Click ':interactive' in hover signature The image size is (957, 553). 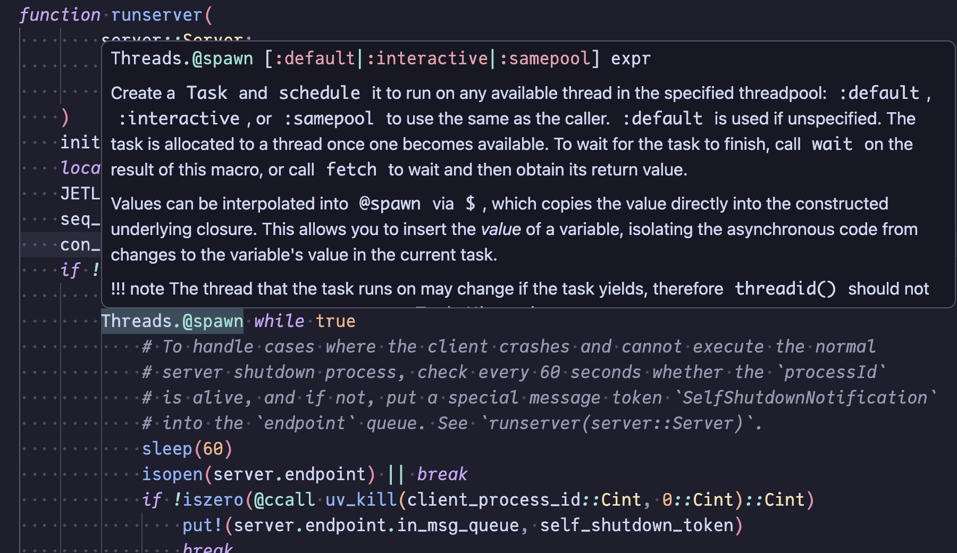tap(426, 58)
